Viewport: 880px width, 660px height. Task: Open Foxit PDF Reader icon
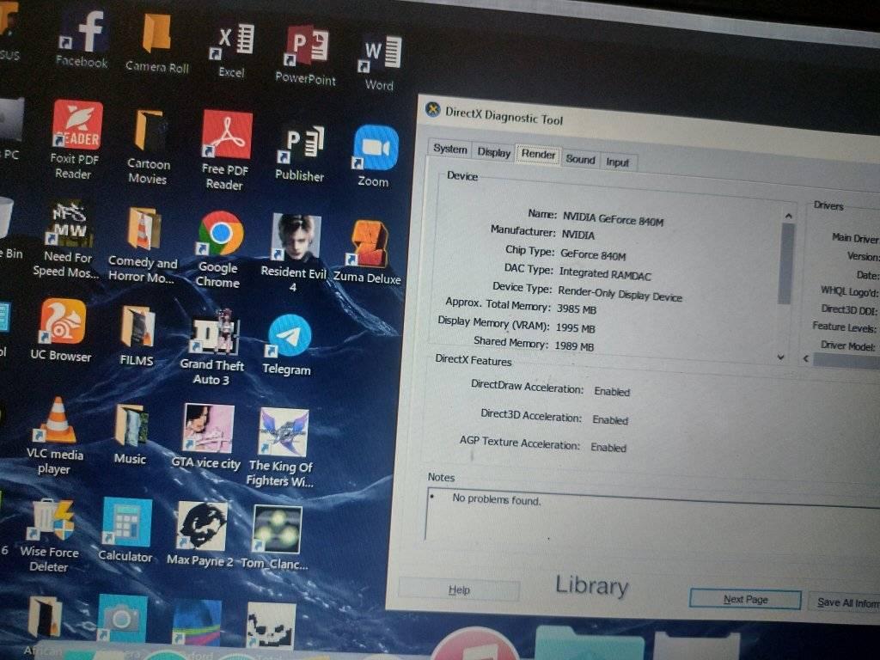coord(76,140)
